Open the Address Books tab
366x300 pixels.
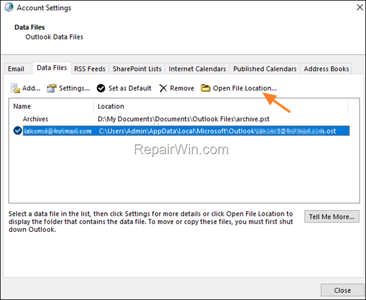[x=327, y=69]
